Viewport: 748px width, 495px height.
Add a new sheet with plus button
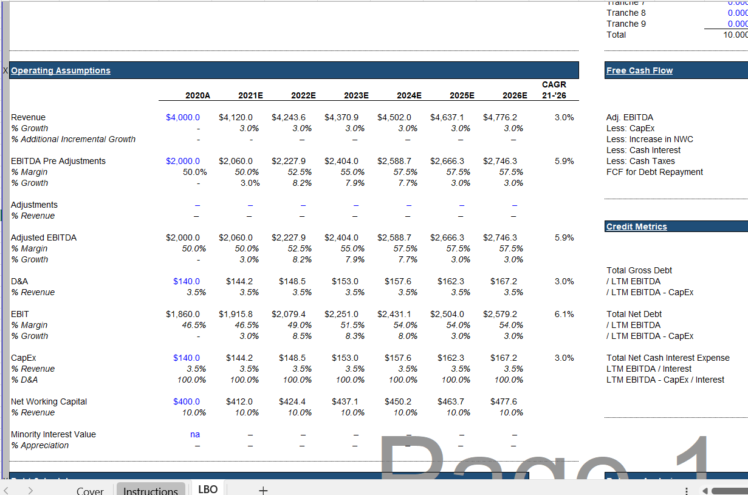(x=262, y=490)
